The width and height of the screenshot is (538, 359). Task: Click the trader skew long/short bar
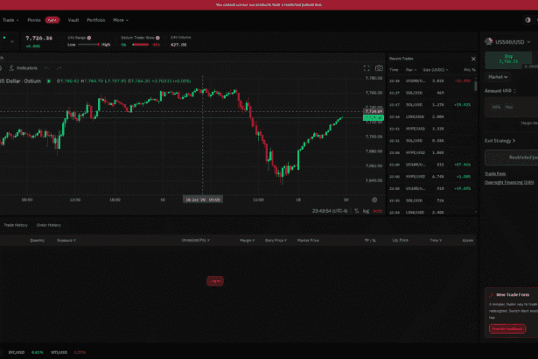click(x=140, y=45)
